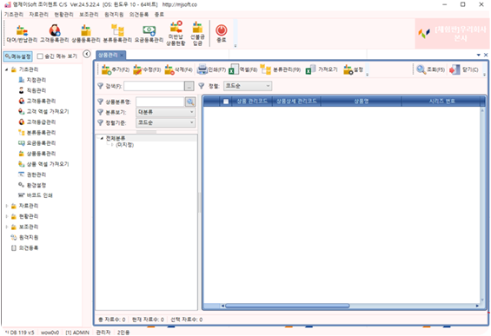
Task: Click 추가(F2) add product icon
Action: pyautogui.click(x=107, y=69)
